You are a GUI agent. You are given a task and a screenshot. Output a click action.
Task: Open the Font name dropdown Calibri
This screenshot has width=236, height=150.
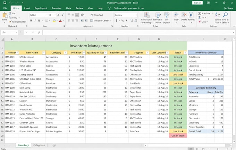[x=47, y=15]
